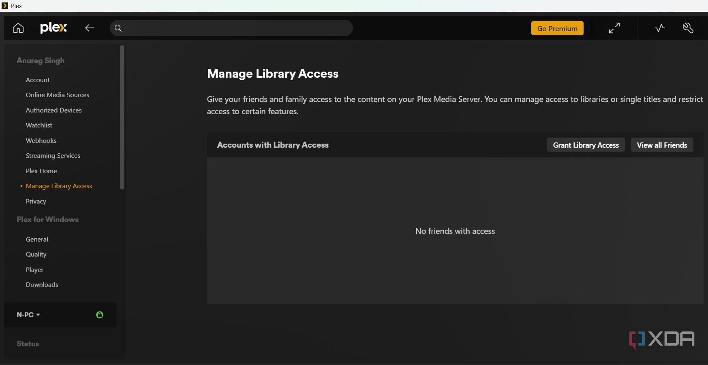Focus the search input field
This screenshot has height=365, width=708.
(231, 28)
